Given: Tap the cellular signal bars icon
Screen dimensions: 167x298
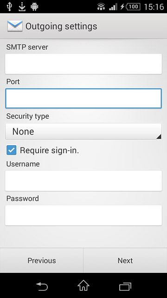Looking at the screenshot, I should pyautogui.click(x=113, y=7).
